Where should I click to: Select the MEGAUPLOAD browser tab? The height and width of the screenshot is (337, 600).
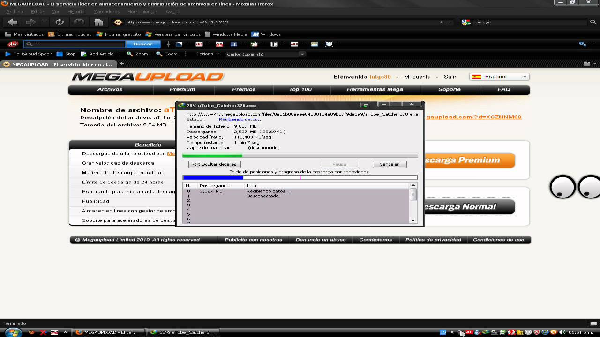pos(58,64)
